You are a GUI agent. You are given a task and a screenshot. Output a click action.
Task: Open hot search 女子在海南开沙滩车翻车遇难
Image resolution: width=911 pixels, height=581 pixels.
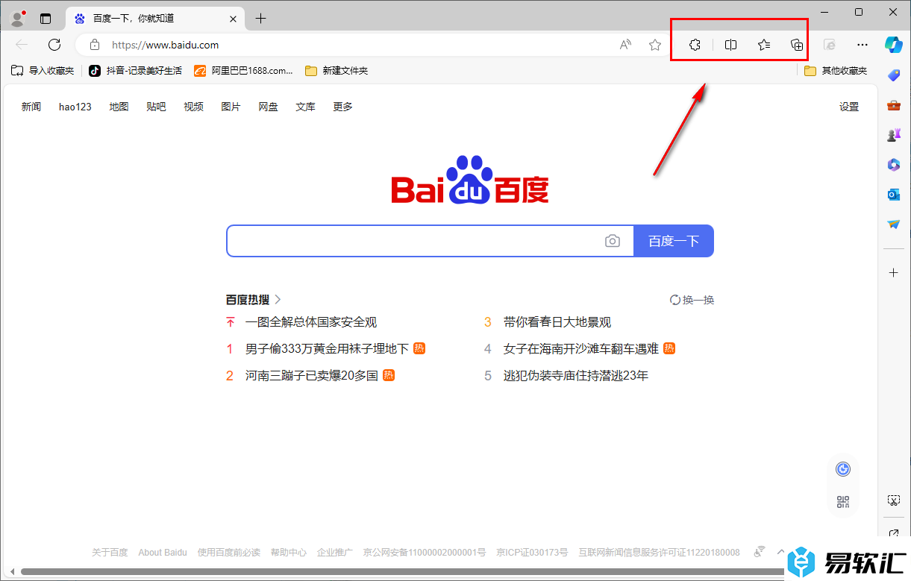click(581, 349)
